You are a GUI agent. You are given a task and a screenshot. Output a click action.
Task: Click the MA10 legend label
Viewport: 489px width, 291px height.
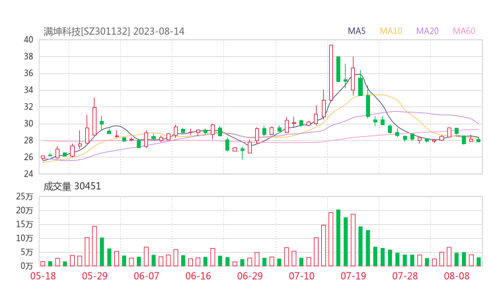pos(391,31)
